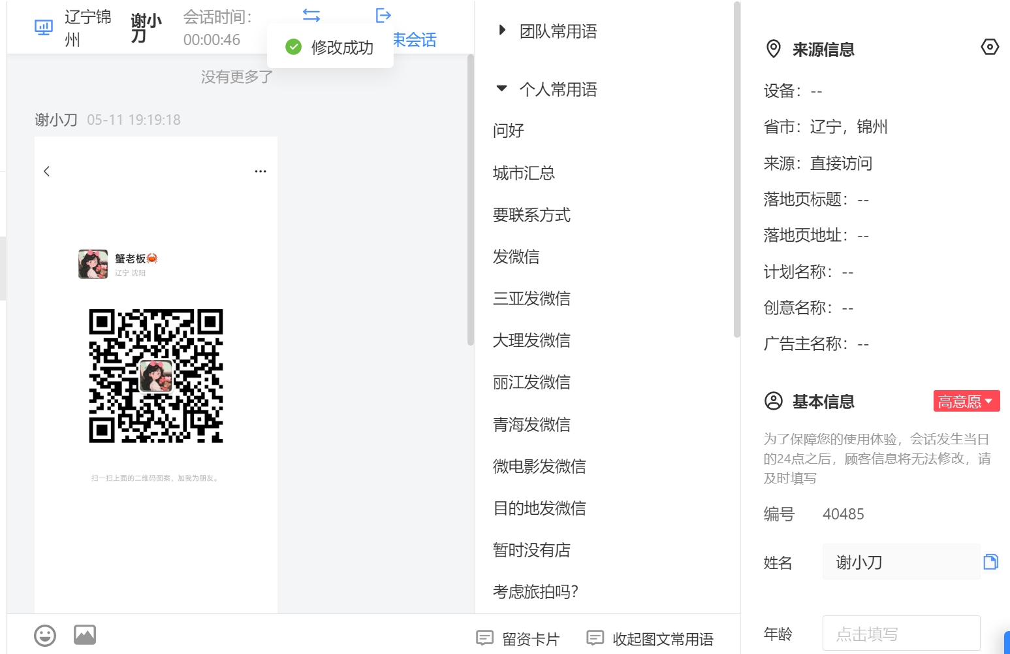Click the monitor device icon in chat header
Screen dimensions: 1010x654
click(44, 27)
